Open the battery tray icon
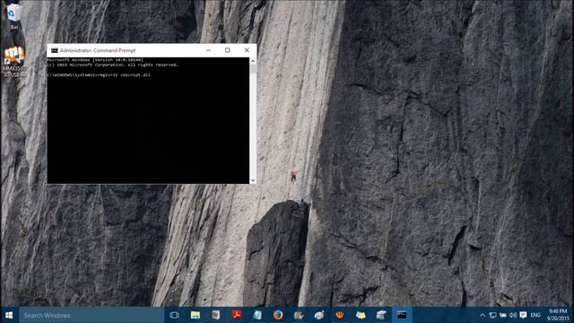 click(x=503, y=315)
